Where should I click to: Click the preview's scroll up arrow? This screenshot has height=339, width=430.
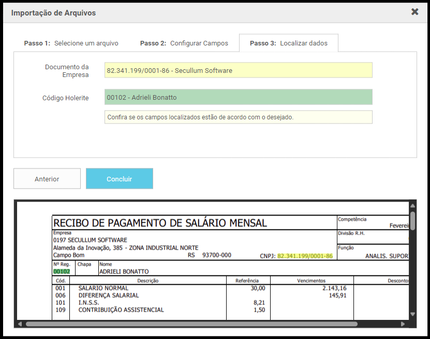412,206
